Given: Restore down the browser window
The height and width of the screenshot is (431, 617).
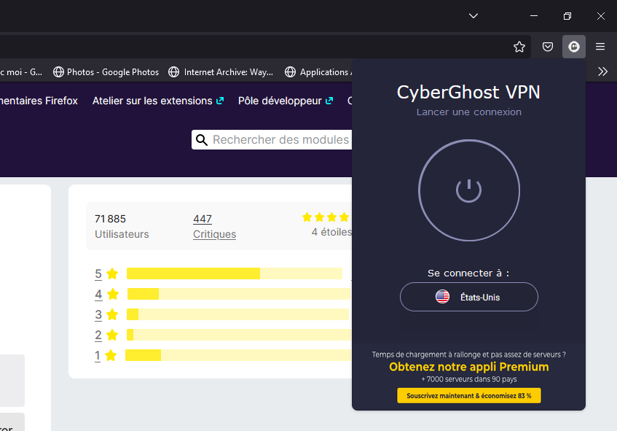Looking at the screenshot, I should (567, 16).
